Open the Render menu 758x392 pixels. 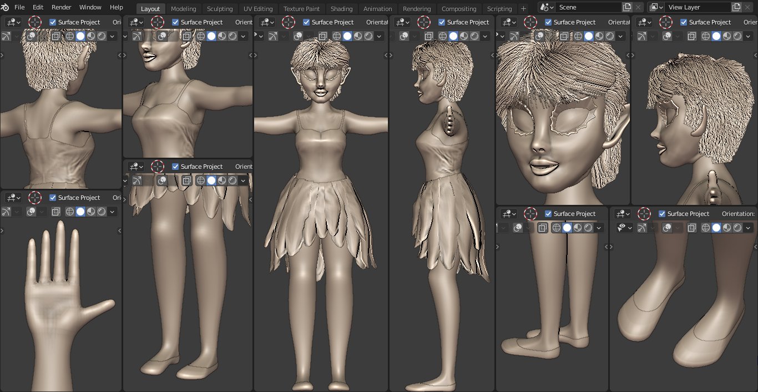[61, 7]
